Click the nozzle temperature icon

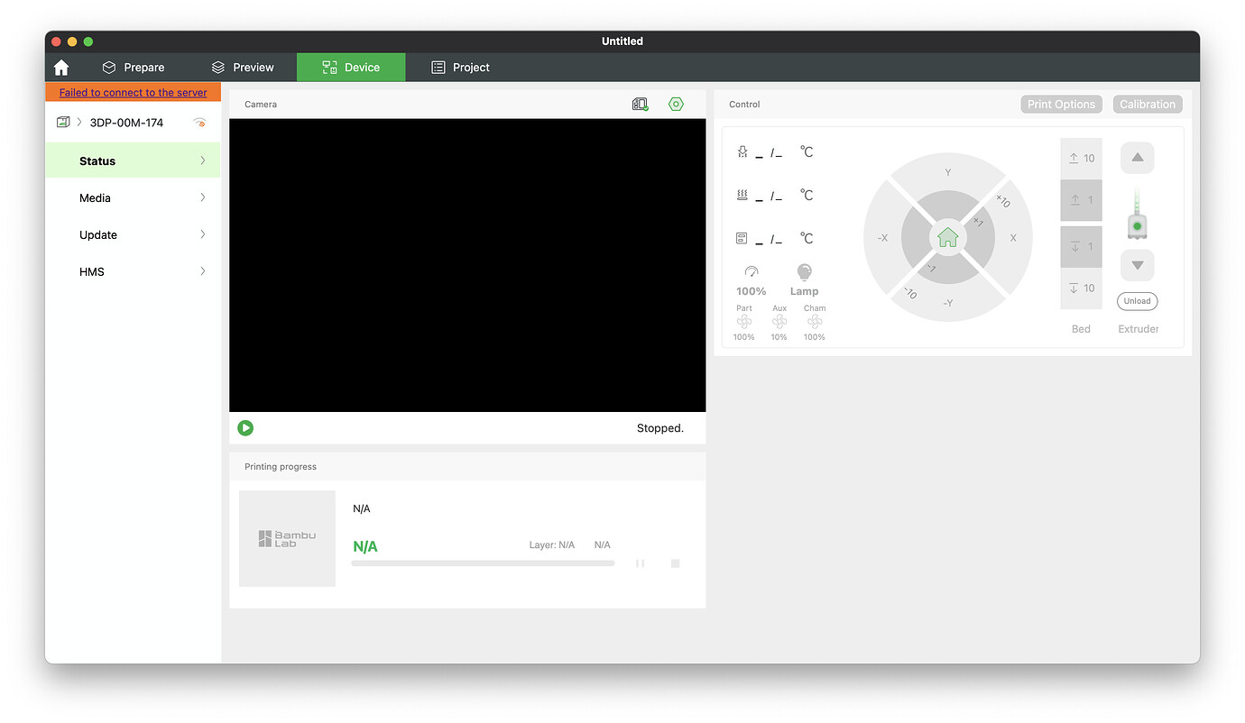tap(742, 152)
